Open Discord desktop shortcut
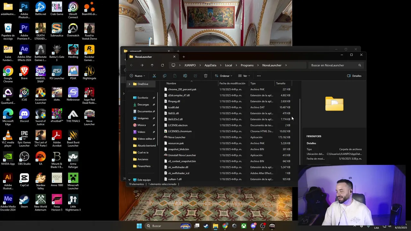Screen dimensions: 411x231 pos(24,116)
